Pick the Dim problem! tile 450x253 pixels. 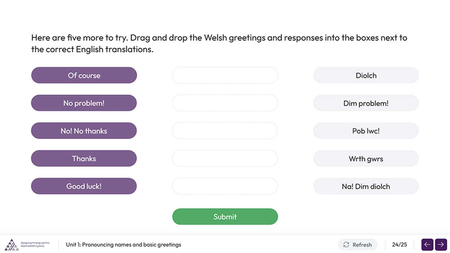[x=366, y=103]
